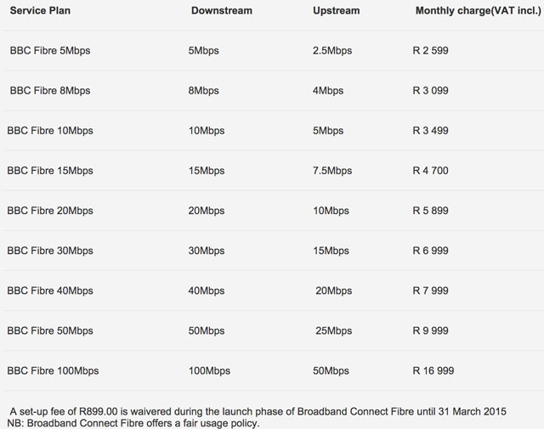Click the R 16 999 monthly charge
The height and width of the screenshot is (429, 544).
point(433,370)
